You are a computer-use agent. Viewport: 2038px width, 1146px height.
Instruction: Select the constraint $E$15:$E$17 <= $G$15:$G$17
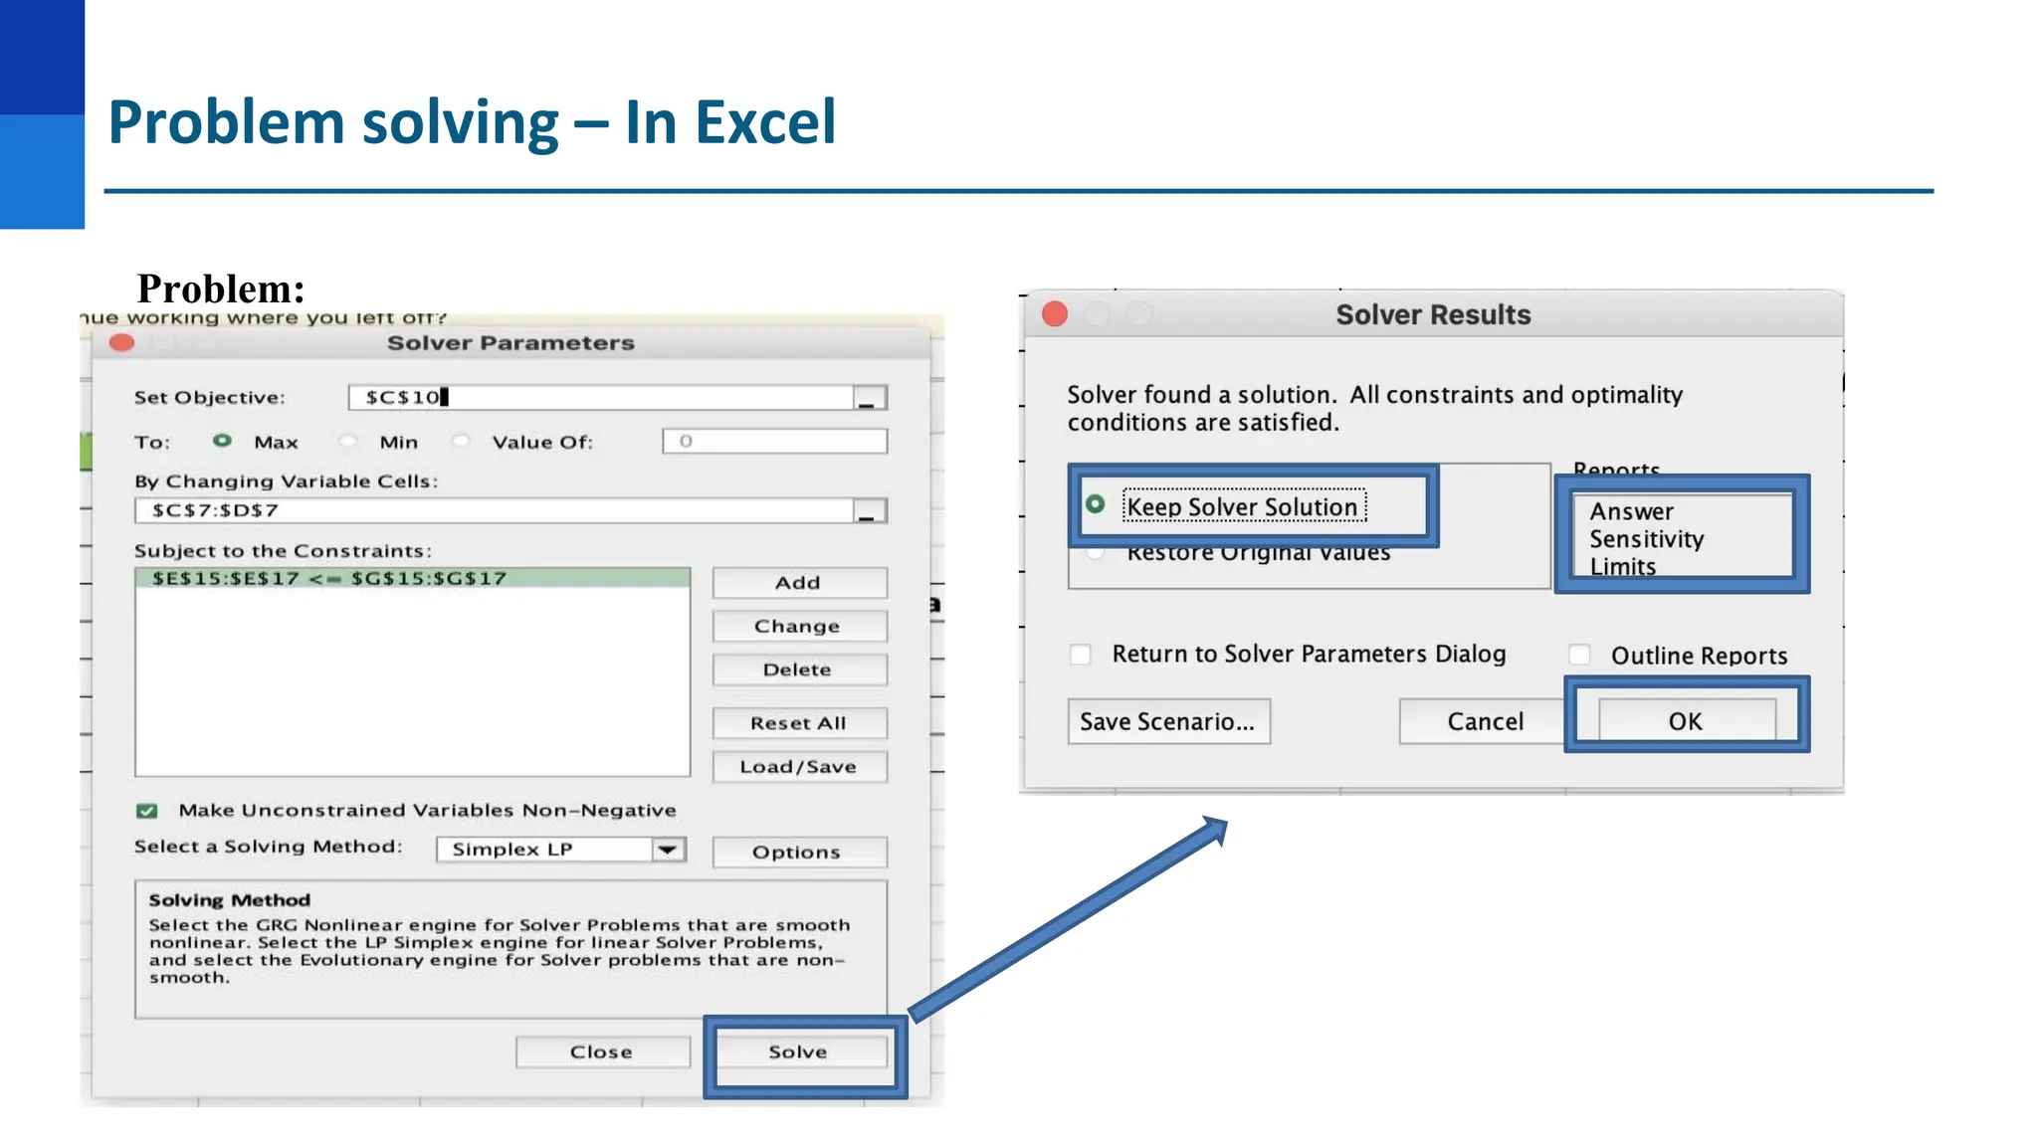point(413,579)
